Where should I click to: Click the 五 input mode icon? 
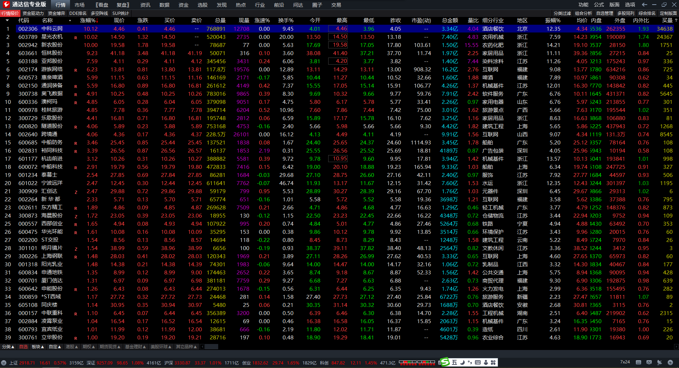pyautogui.click(x=454, y=362)
